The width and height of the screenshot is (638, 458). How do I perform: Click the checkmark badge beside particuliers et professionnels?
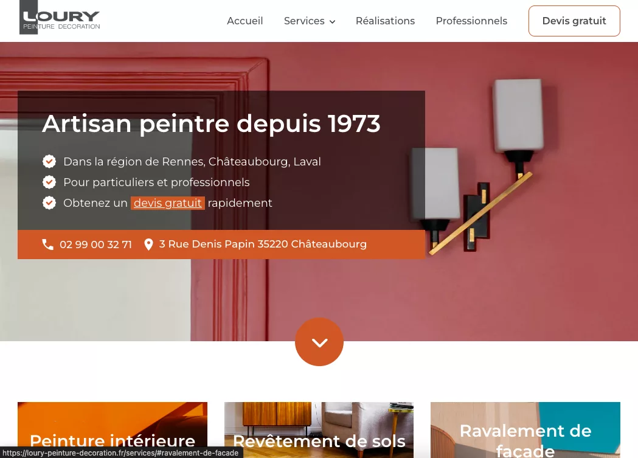coord(49,182)
